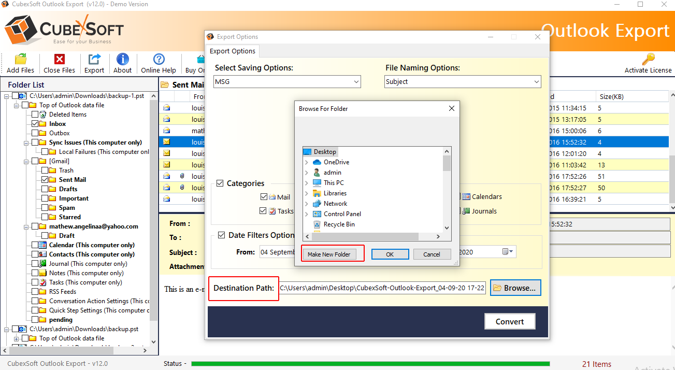The height and width of the screenshot is (370, 675).
Task: Click the Journal (This computer only) folder icon
Action: tap(44, 264)
